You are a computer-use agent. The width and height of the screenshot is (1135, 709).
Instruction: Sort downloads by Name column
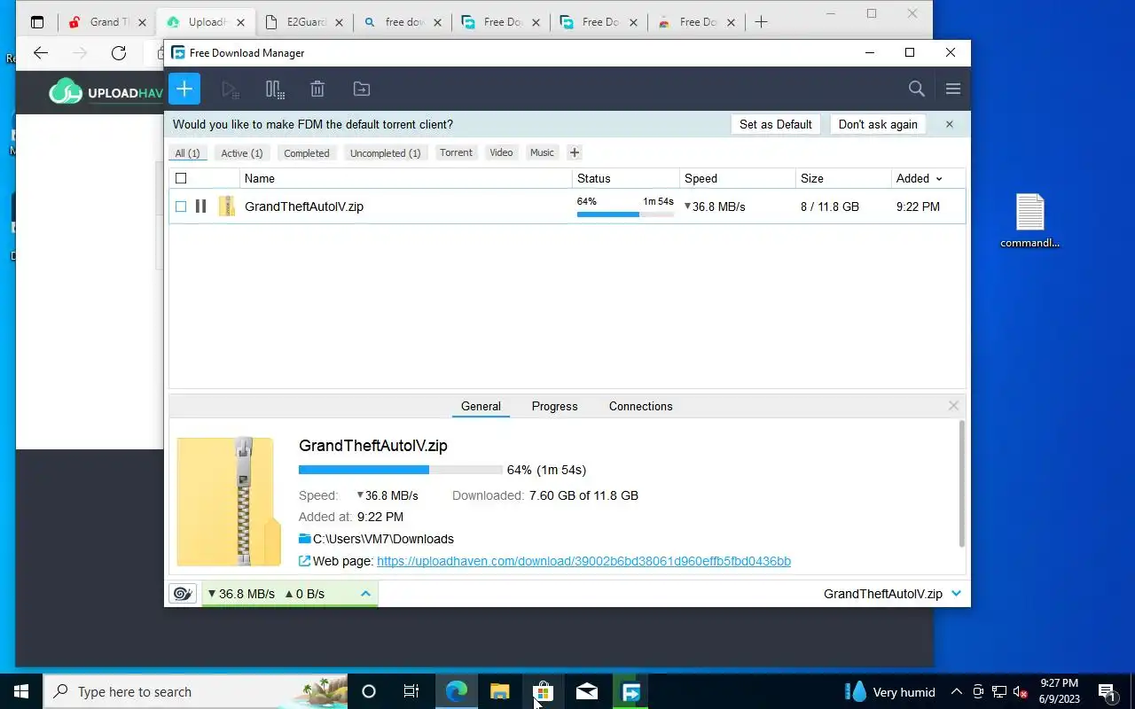point(405,178)
